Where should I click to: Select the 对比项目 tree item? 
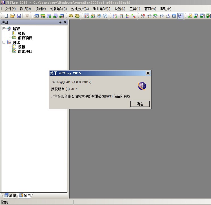point(25,51)
